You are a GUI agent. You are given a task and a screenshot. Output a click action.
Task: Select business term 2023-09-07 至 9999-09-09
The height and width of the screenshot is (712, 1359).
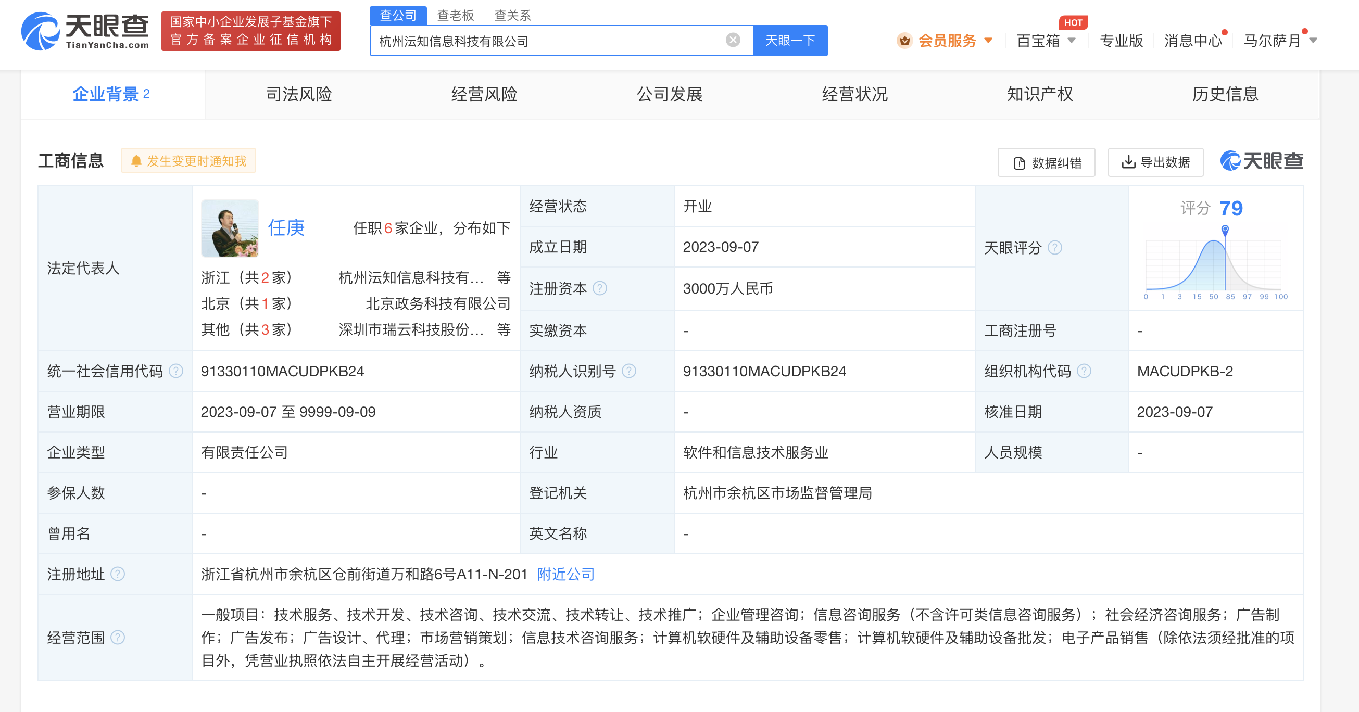pos(288,412)
